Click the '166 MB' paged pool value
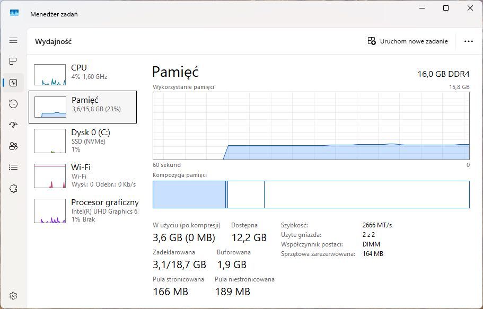 click(x=170, y=292)
